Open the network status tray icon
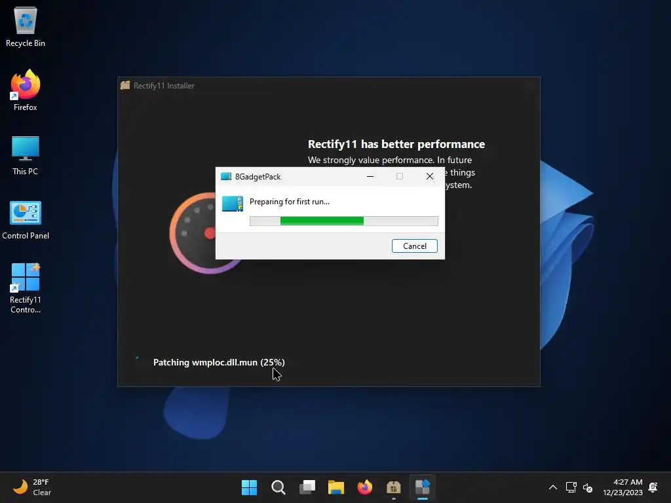This screenshot has width=671, height=503. click(x=571, y=487)
